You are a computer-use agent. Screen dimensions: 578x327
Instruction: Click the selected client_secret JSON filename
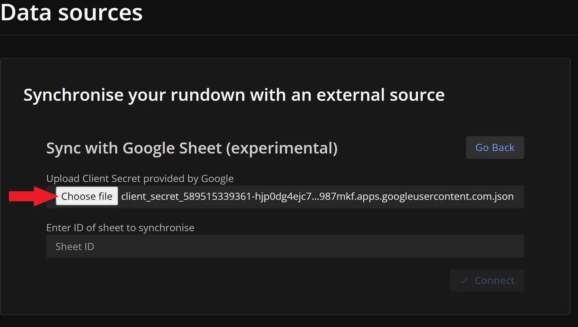tap(317, 196)
